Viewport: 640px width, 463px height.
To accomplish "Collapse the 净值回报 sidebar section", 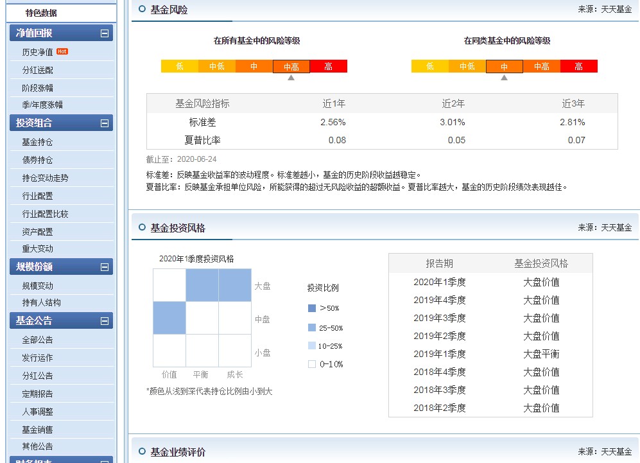I will pyautogui.click(x=105, y=33).
